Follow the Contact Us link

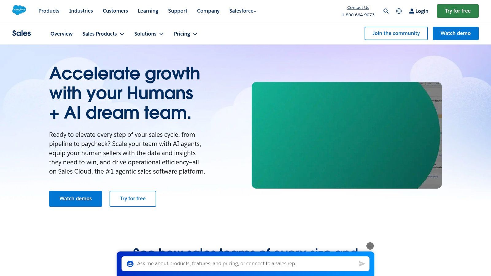358,7
